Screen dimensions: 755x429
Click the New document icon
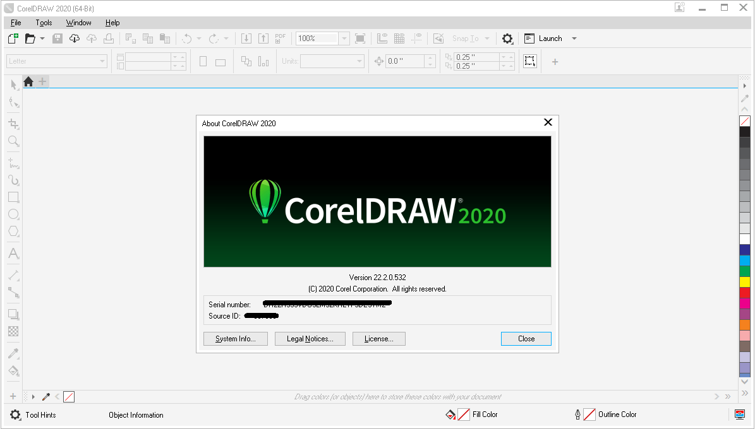(x=13, y=38)
